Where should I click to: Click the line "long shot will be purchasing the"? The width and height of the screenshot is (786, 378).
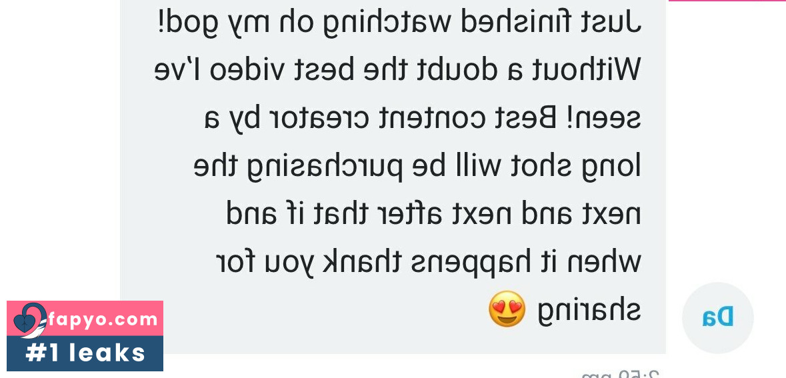417,166
